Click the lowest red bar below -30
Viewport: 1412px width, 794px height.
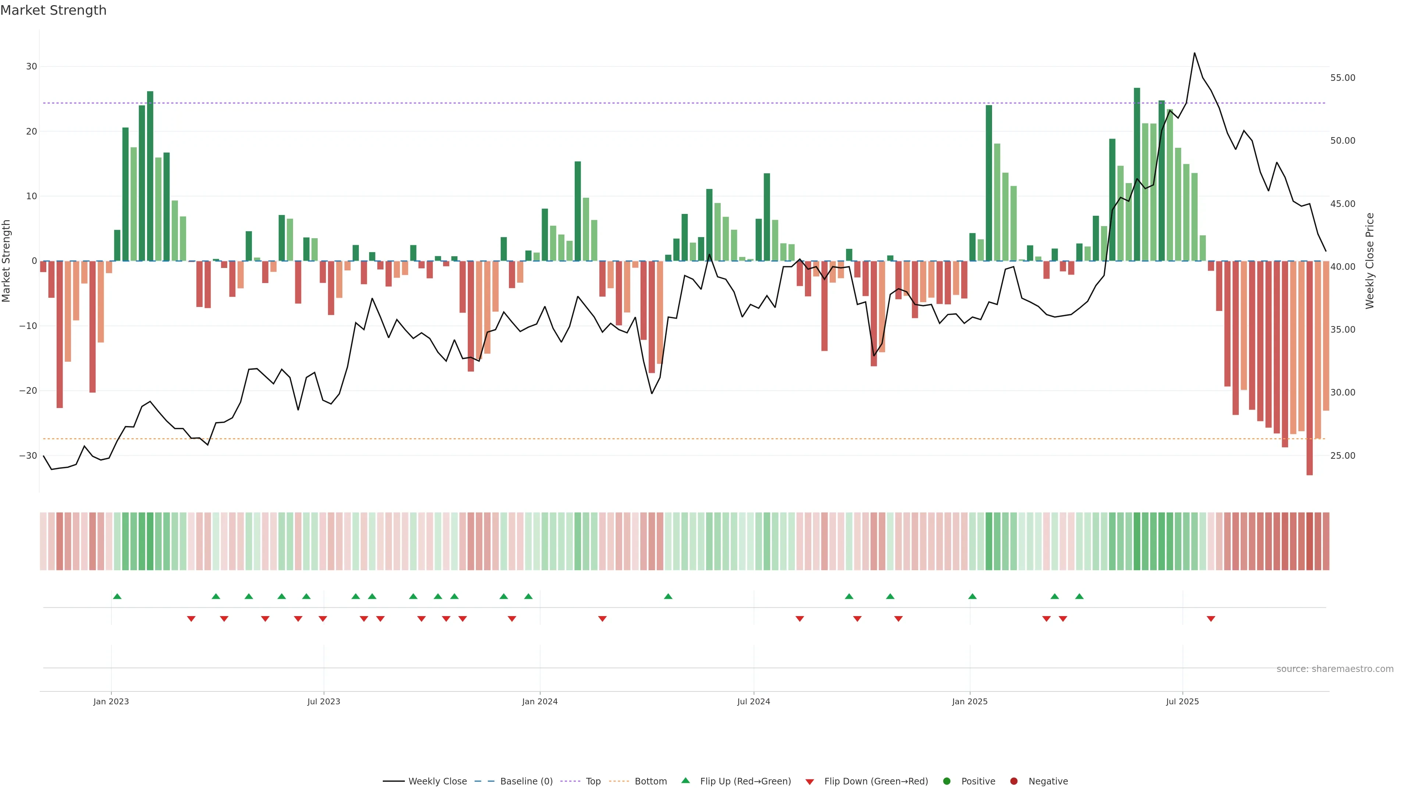pyautogui.click(x=1309, y=383)
